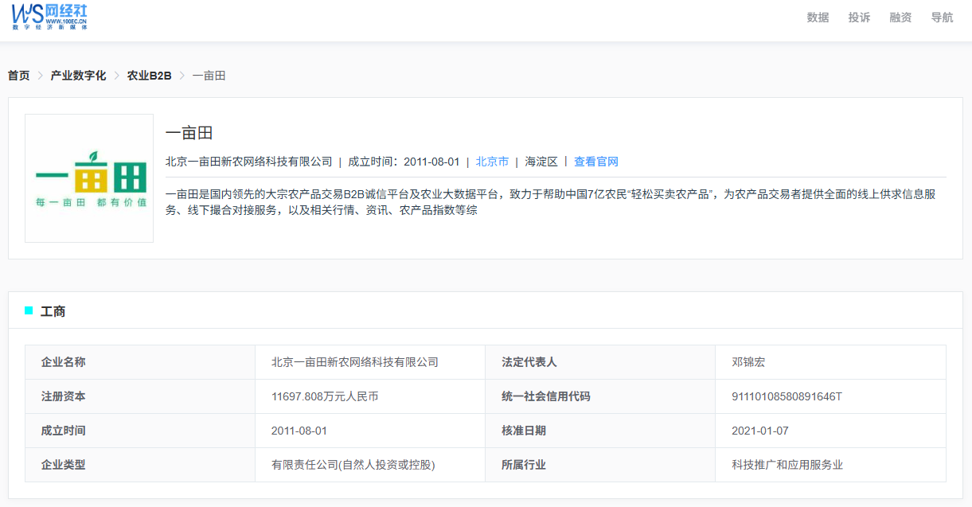The height and width of the screenshot is (507, 972).
Task: Select the 海淀区 district text
Action: [x=541, y=162]
